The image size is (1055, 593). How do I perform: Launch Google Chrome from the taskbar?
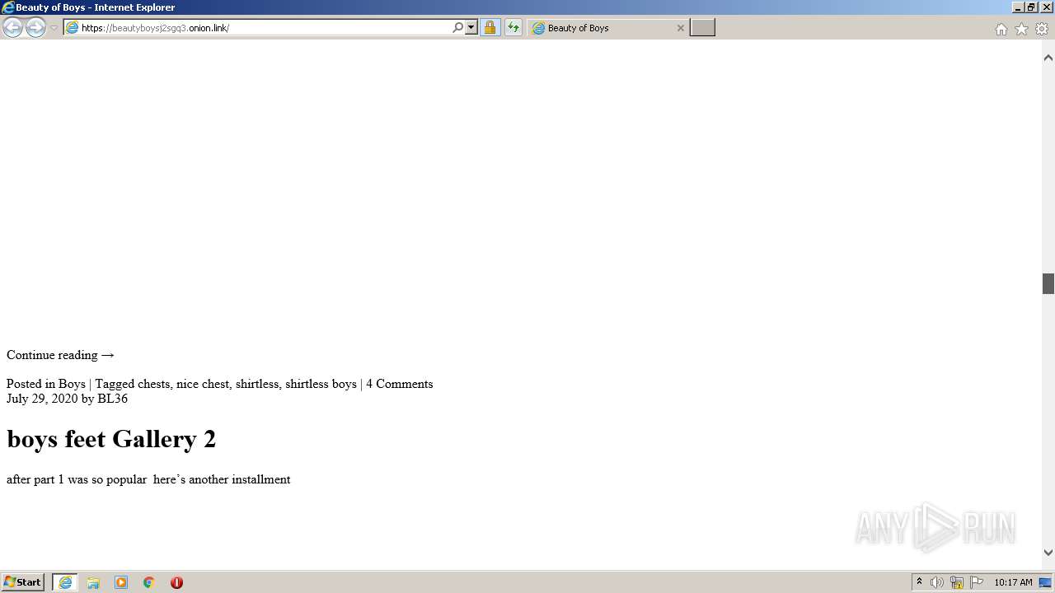point(149,582)
